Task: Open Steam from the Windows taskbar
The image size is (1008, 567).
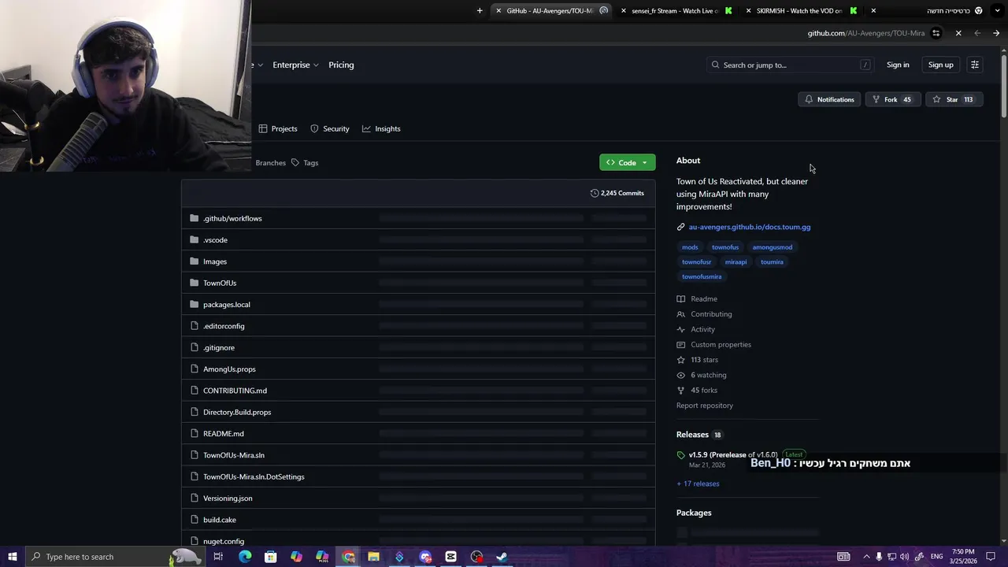Action: point(502,557)
